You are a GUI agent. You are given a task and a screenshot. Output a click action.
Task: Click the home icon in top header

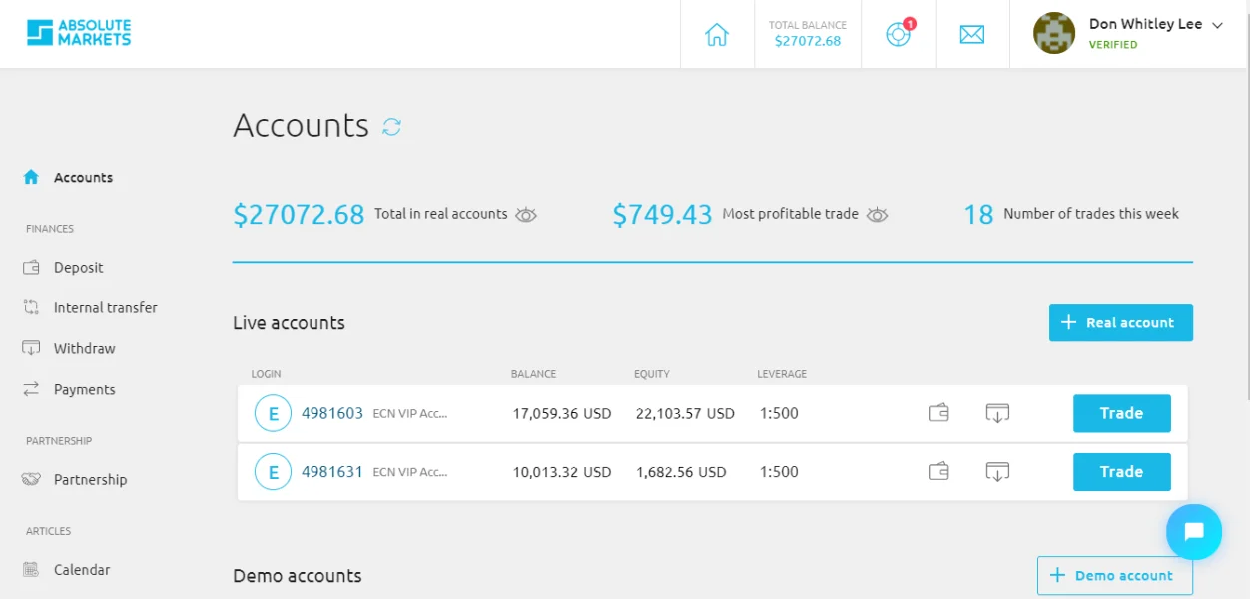[x=717, y=35]
